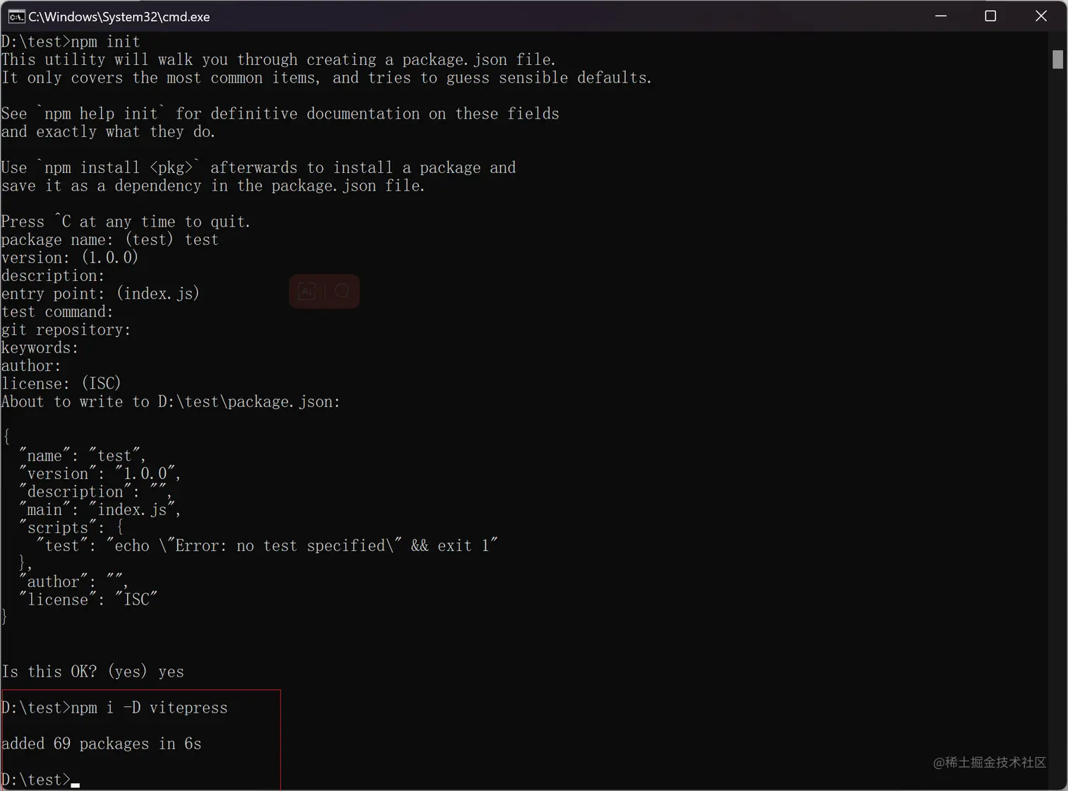Click the text 'package name: (test) test'
Screen dimensions: 1068x791
click(109, 239)
